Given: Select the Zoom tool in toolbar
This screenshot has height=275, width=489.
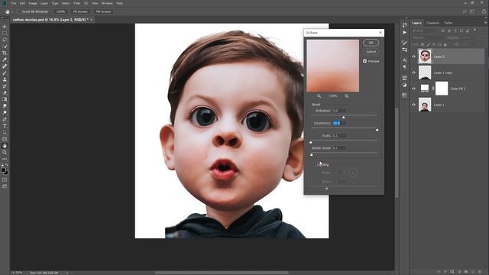Looking at the screenshot, I should (x=5, y=152).
